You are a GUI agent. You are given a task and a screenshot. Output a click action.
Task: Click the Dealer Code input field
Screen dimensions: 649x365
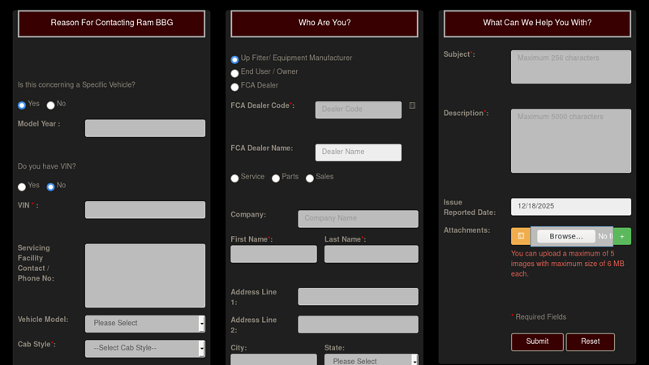pos(359,109)
